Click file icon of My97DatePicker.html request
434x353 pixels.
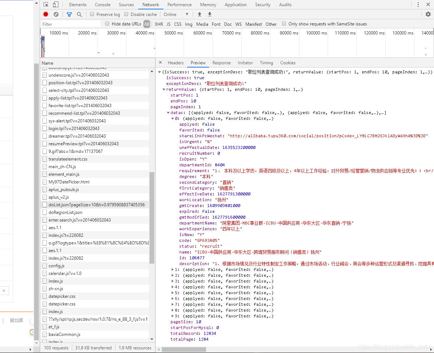(44, 182)
